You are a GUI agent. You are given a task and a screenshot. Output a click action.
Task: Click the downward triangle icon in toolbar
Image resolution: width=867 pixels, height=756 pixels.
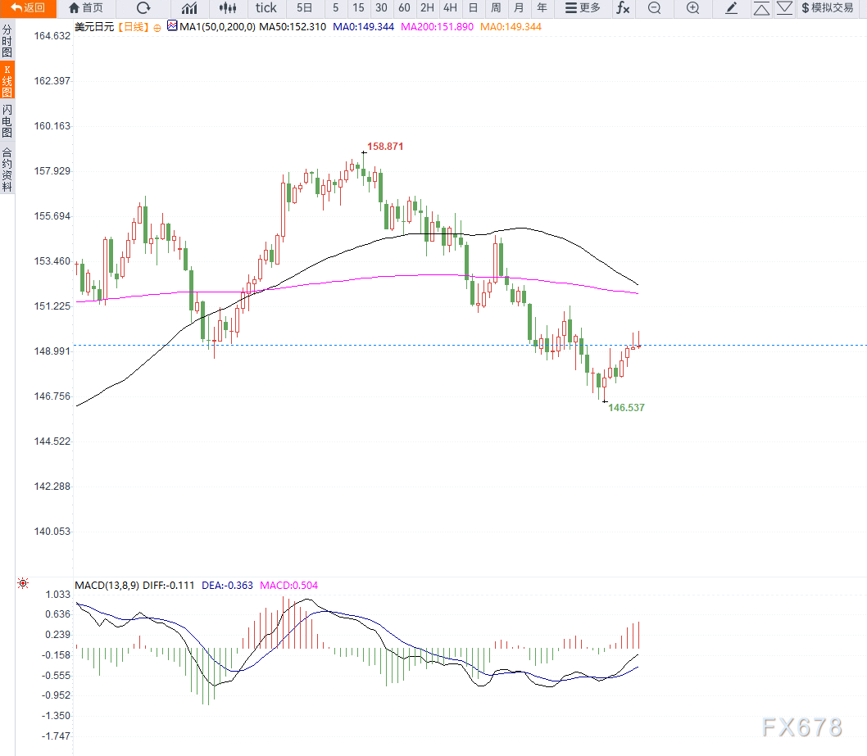(x=784, y=7)
